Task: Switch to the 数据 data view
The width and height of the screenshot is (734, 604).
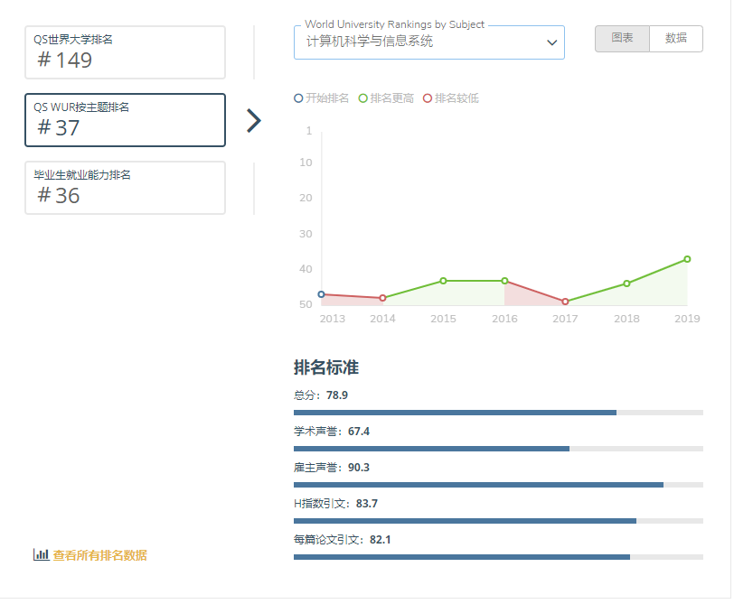Action: tap(675, 39)
